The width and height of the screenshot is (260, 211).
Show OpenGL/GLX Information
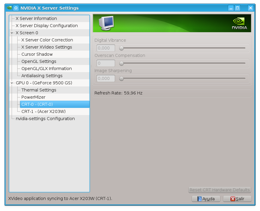[47, 69]
